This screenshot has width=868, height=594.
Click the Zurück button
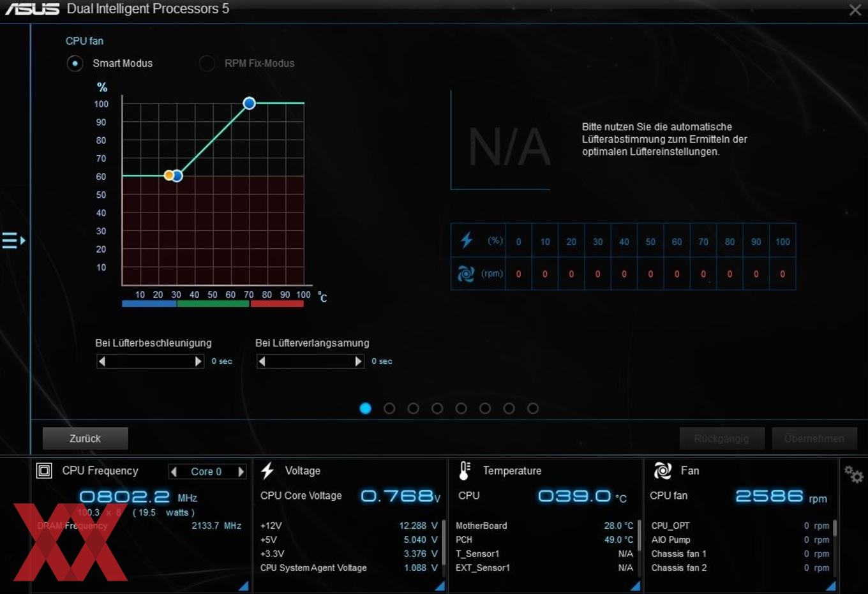(x=85, y=438)
